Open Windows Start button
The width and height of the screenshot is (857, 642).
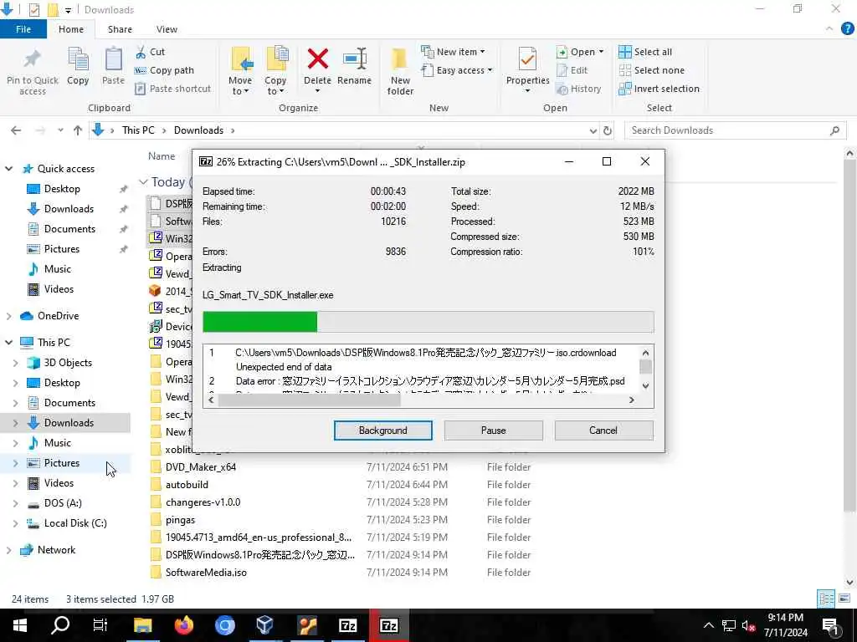(20, 625)
